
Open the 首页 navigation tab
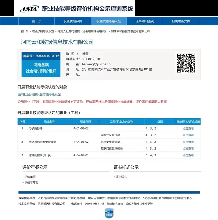pos(36,21)
